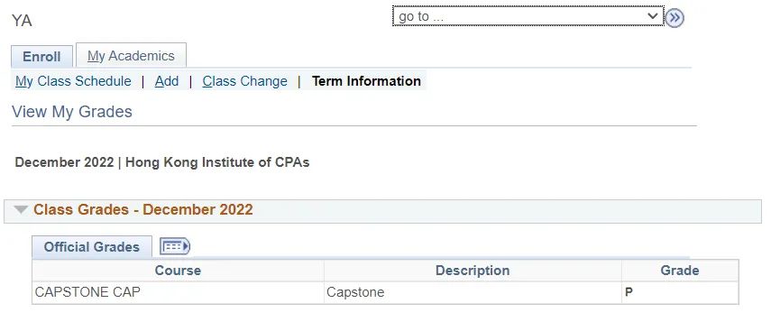Switch to the Enroll tab

41,57
